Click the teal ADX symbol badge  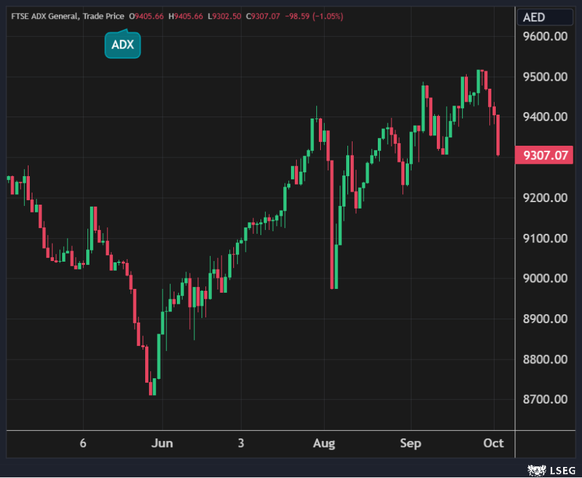pyautogui.click(x=122, y=45)
